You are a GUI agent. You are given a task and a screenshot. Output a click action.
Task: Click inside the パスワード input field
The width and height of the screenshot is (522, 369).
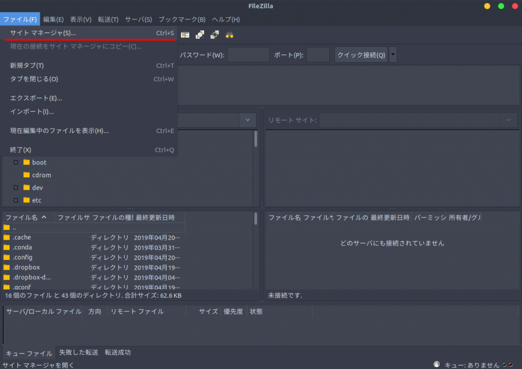[248, 54]
